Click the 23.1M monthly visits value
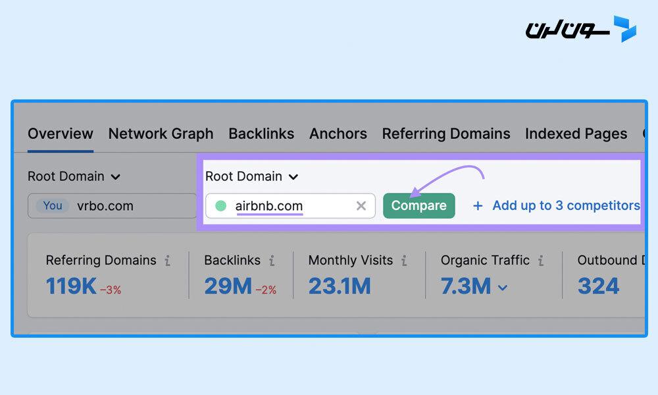This screenshot has height=395, width=658. [x=340, y=286]
